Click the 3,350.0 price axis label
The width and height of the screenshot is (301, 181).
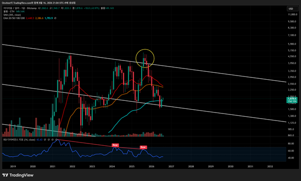coord(292,71)
